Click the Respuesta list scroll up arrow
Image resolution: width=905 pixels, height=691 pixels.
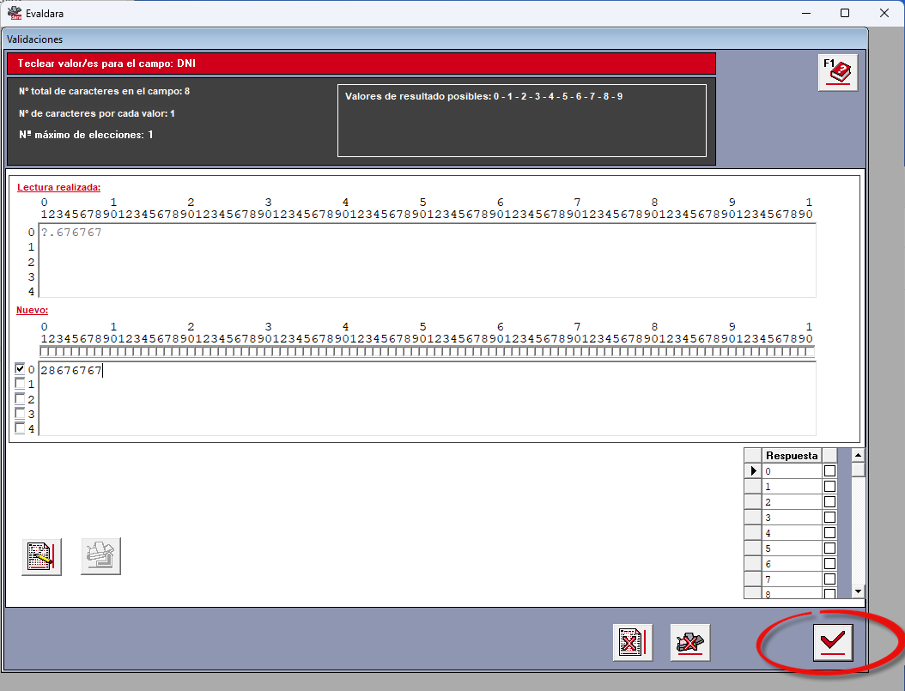(858, 456)
